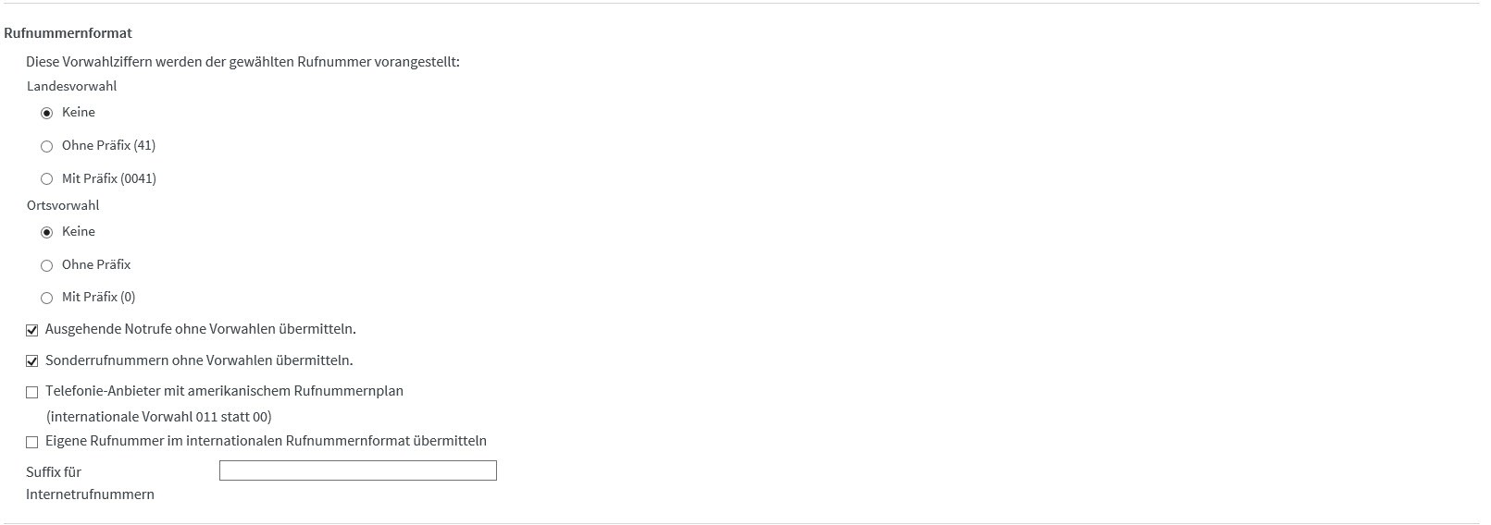This screenshot has width=1491, height=525.
Task: Pick the Ohne Präfix radio button under Ortsvorwahl
Action: [x=46, y=265]
